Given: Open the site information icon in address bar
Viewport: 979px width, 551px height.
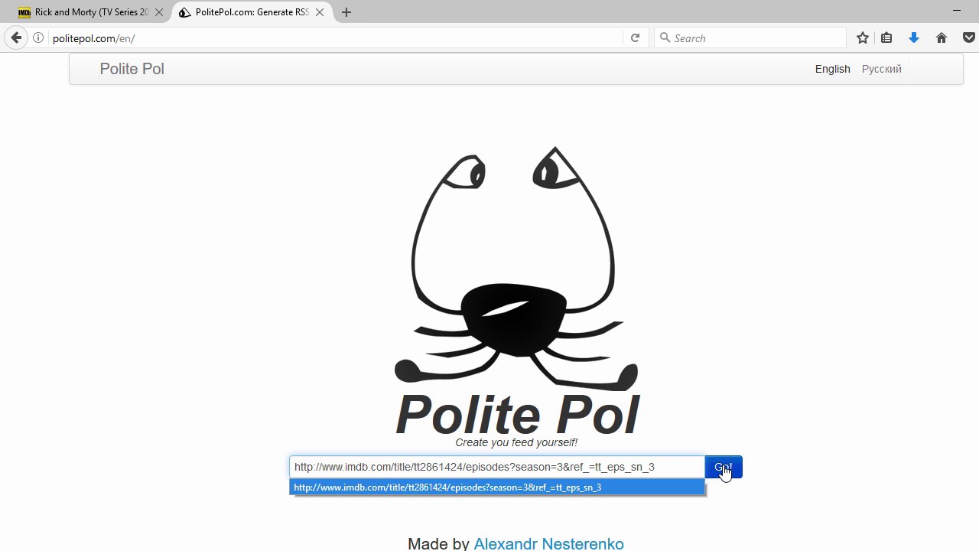Looking at the screenshot, I should (38, 37).
